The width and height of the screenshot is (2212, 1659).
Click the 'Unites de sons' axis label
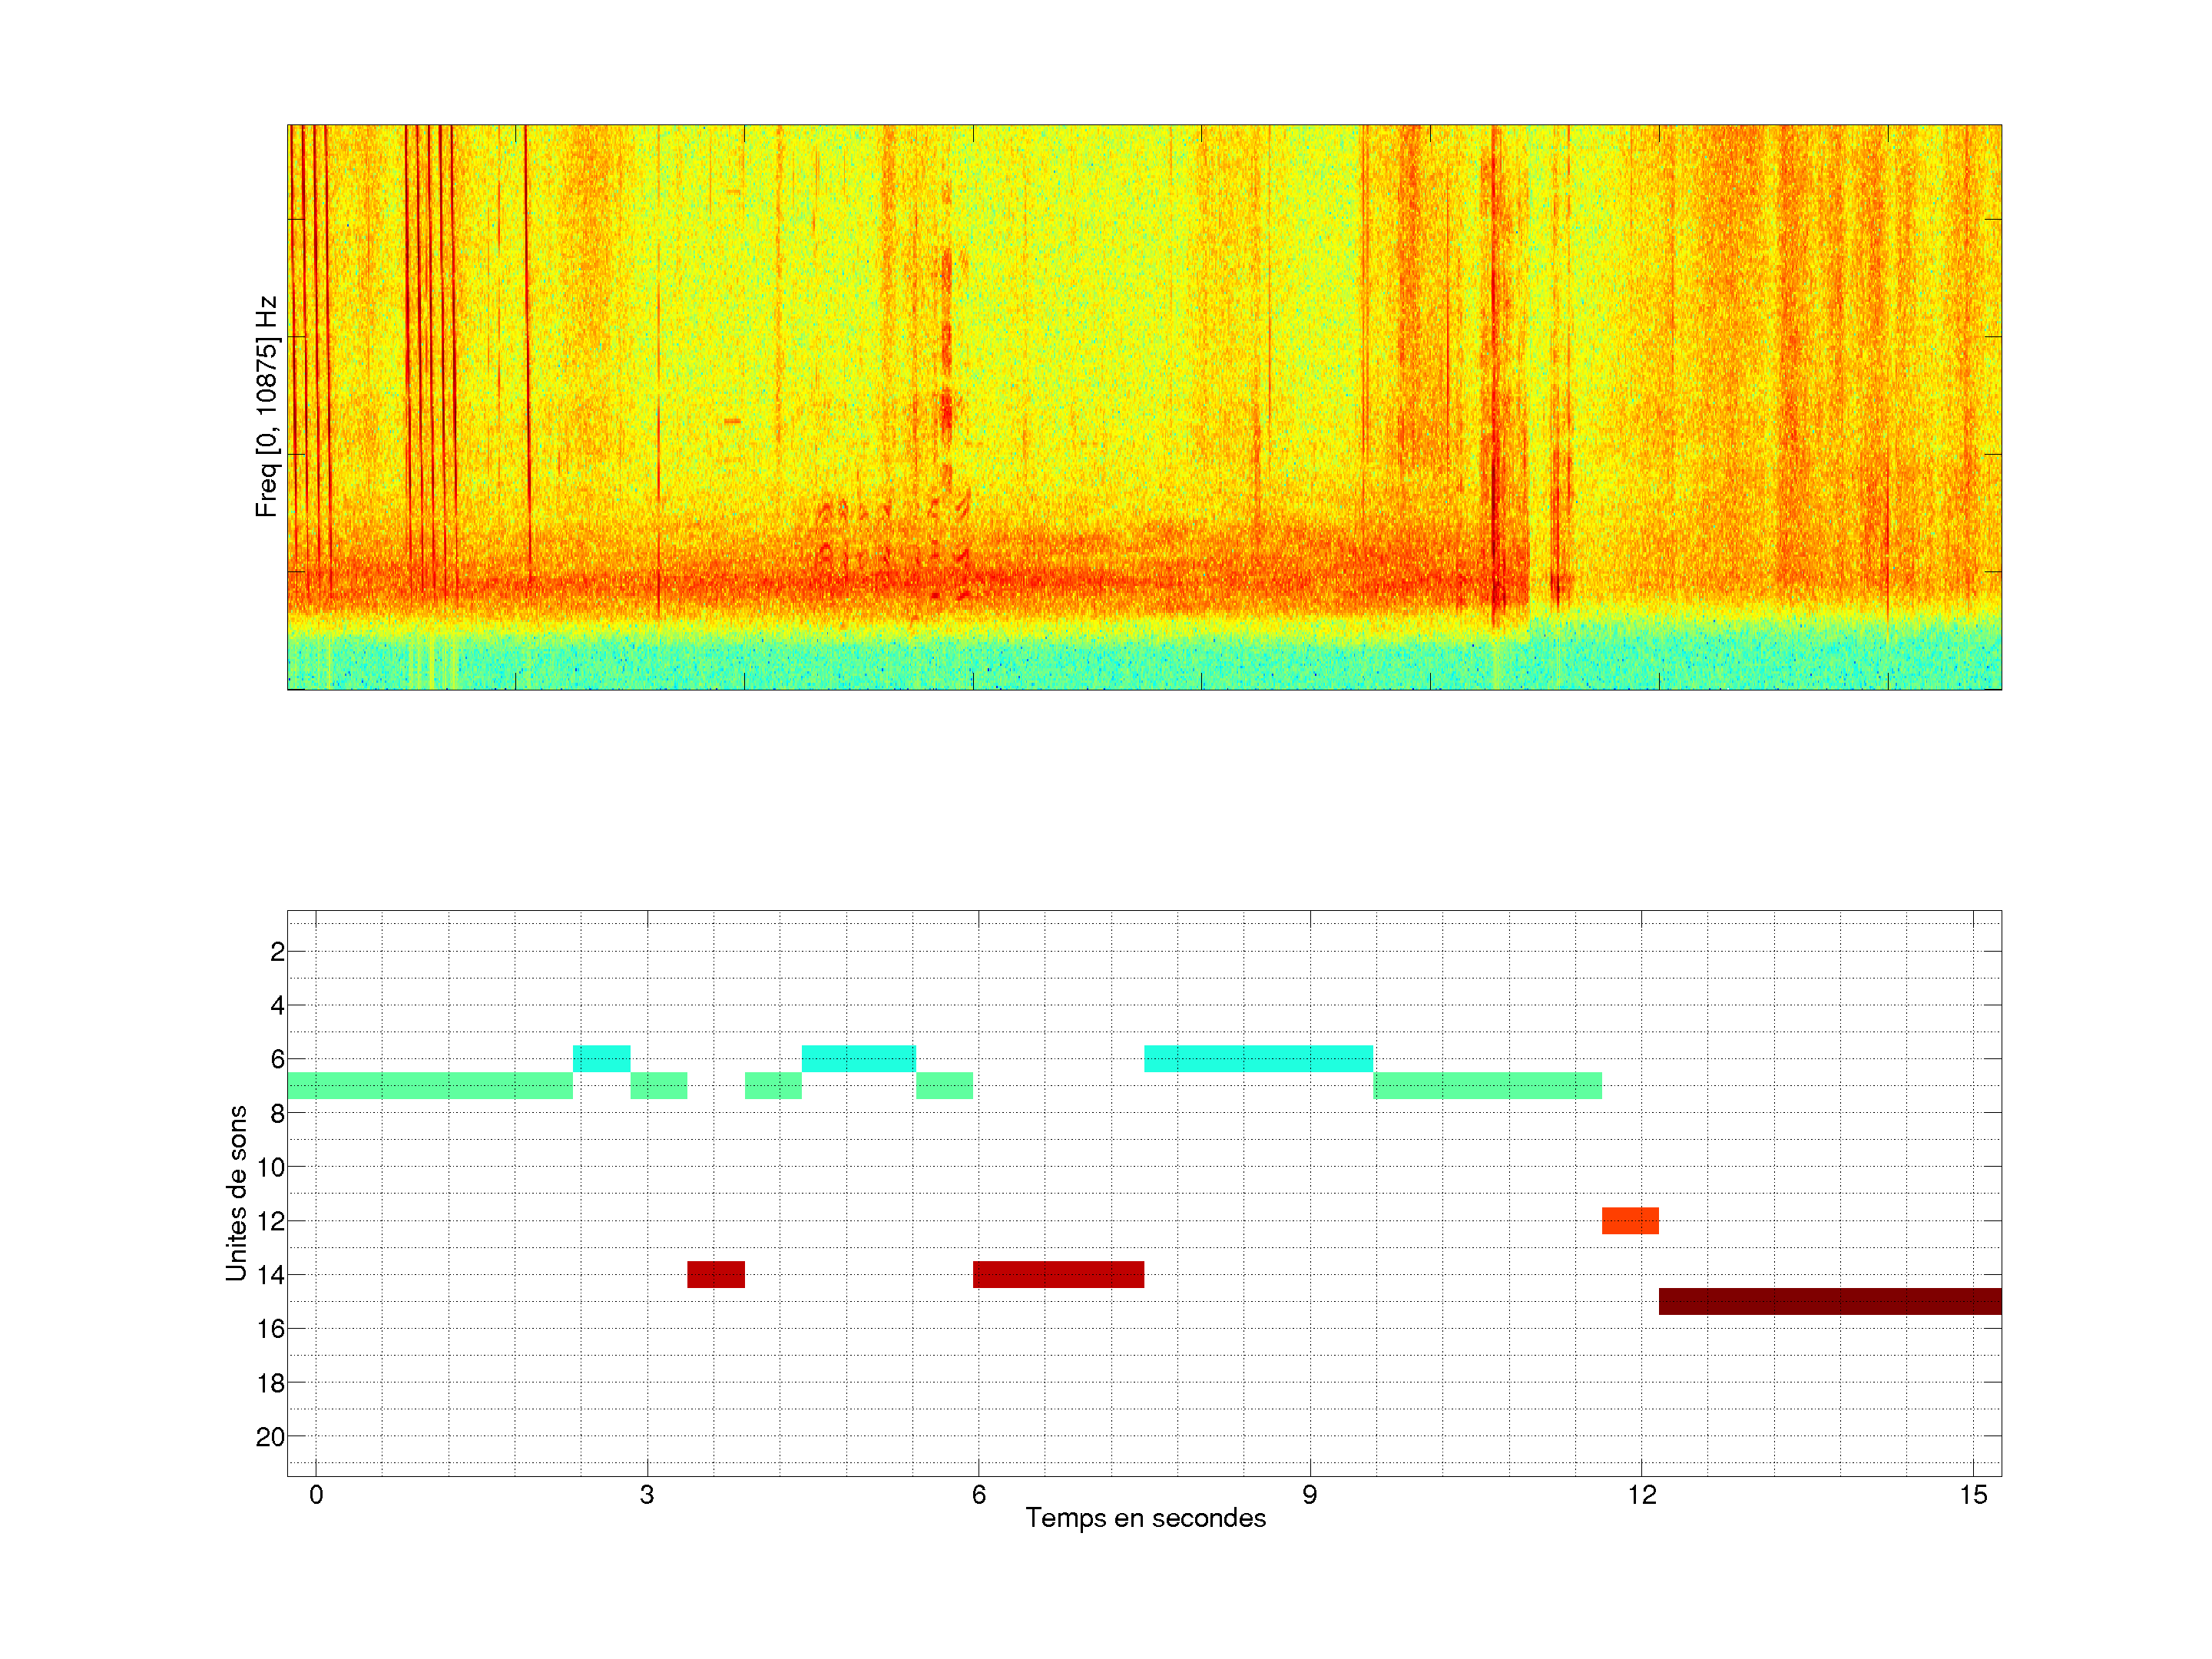tap(236, 1192)
